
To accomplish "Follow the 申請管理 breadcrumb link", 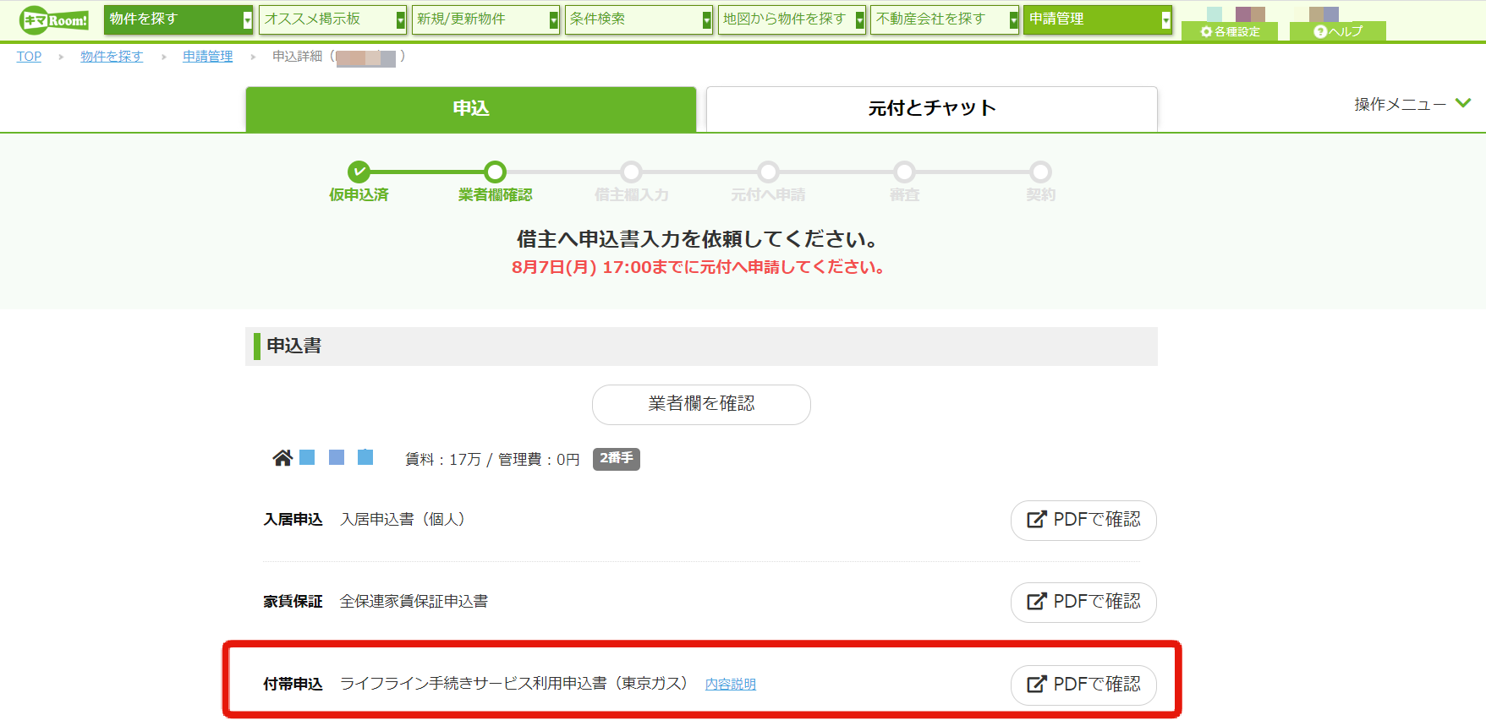I will tap(207, 57).
